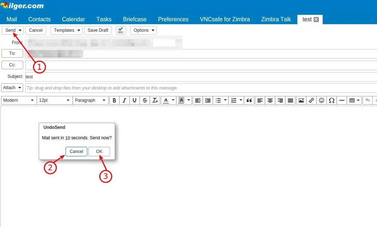The height and width of the screenshot is (227, 377).
Task: Toggle strikethrough formatting
Action: (x=144, y=100)
